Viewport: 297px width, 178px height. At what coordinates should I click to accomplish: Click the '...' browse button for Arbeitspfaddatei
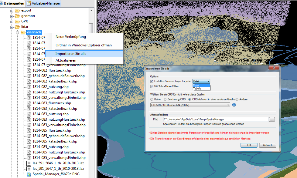[272, 119]
